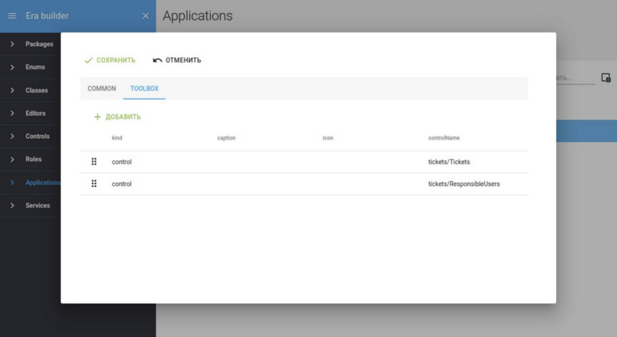Click the icon right of search field
The width and height of the screenshot is (617, 337).
[x=605, y=78]
